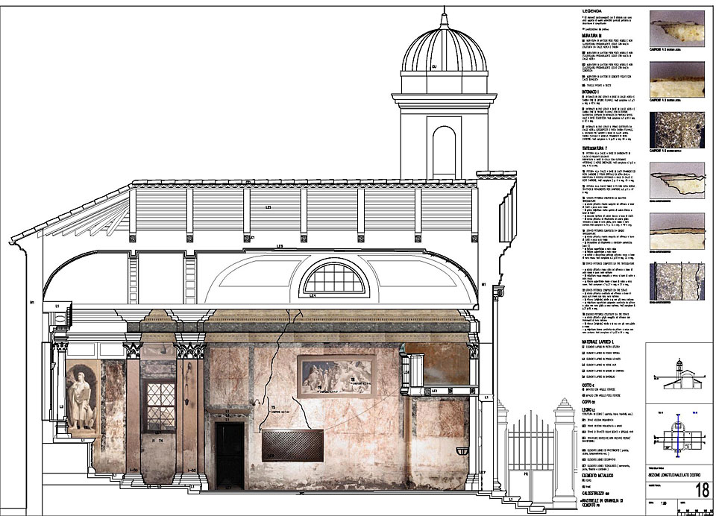Image resolution: width=716 pixels, height=516 pixels.
Task: Click the dome of the bell tower
Action: click(x=445, y=49)
